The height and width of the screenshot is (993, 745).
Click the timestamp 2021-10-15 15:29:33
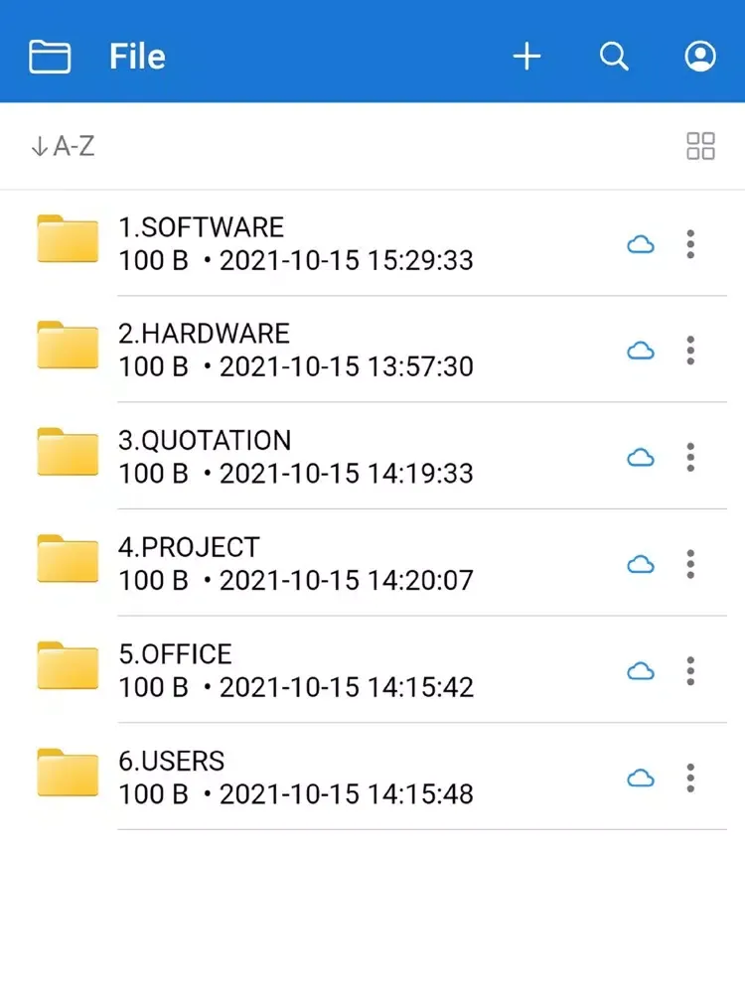point(347,260)
